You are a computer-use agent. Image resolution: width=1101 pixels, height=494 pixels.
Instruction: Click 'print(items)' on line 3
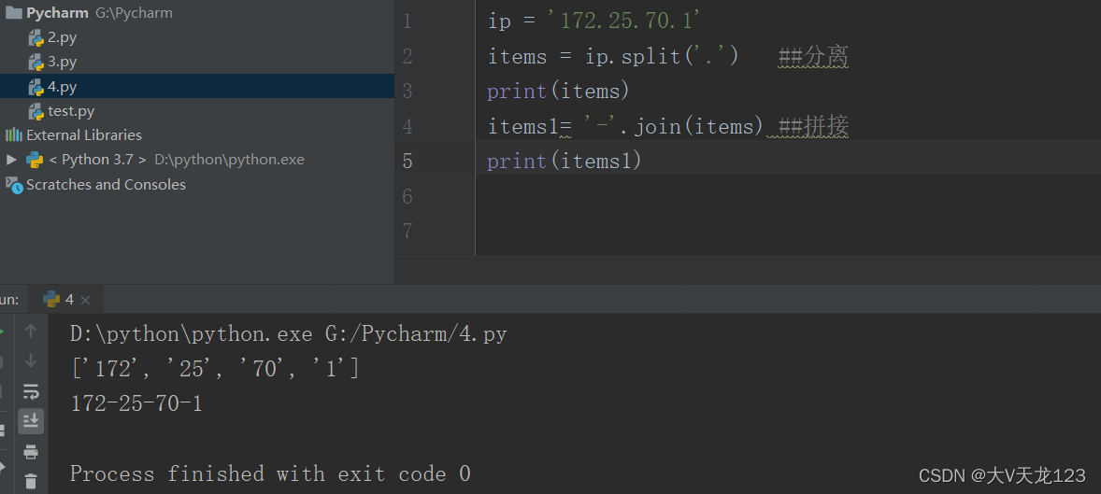[x=558, y=92]
